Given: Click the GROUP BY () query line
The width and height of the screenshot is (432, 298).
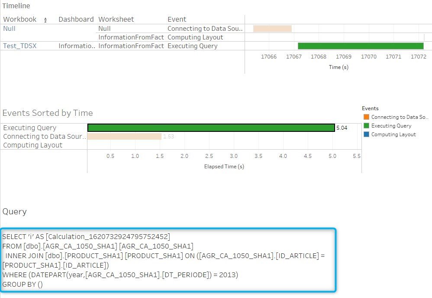Looking at the screenshot, I should tap(23, 285).
